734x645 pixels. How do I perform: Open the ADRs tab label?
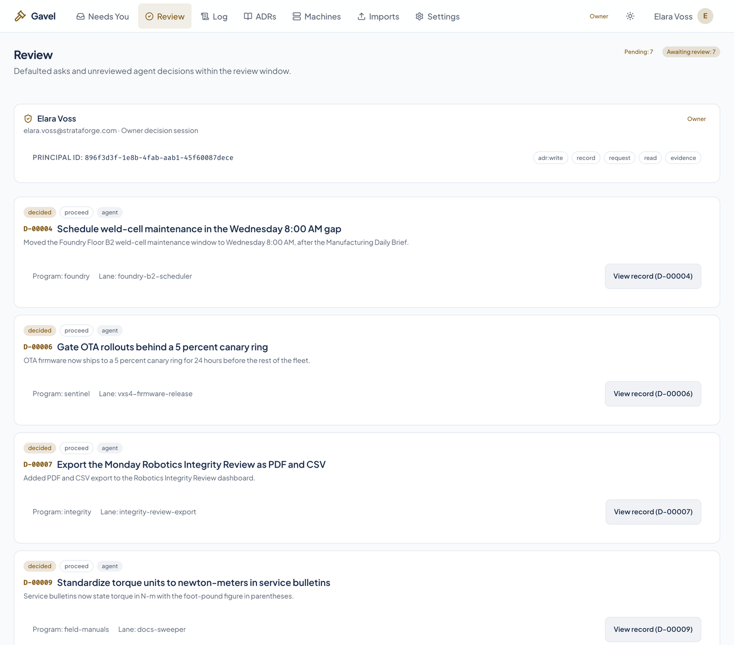click(266, 16)
